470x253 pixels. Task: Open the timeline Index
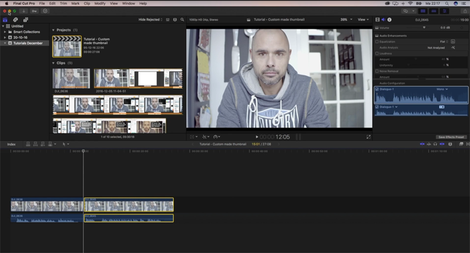click(11, 144)
